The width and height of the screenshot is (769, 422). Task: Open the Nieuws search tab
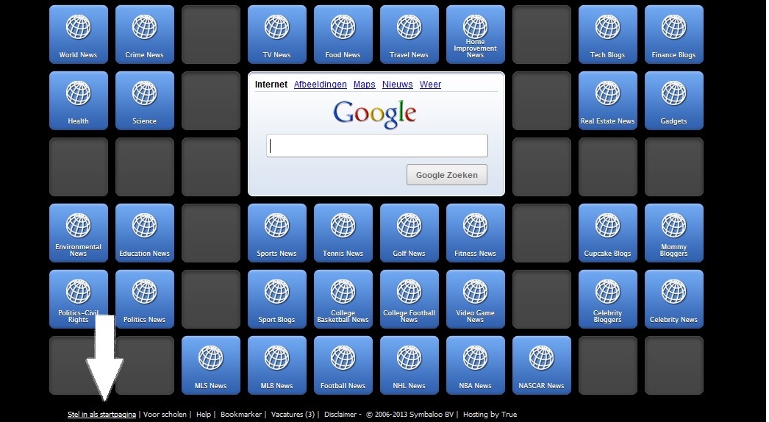tap(397, 85)
